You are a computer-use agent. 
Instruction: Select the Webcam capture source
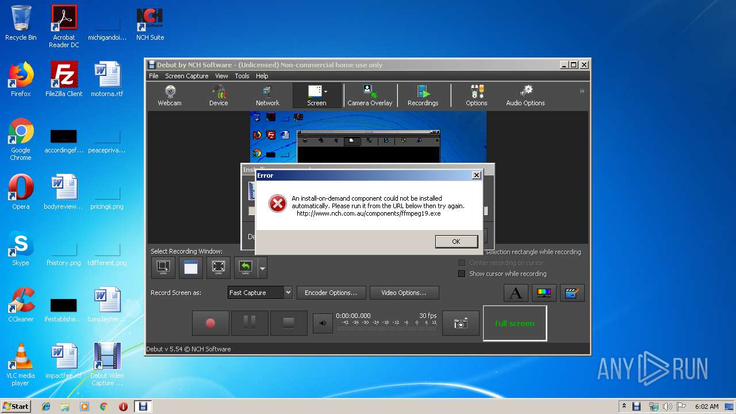click(170, 95)
